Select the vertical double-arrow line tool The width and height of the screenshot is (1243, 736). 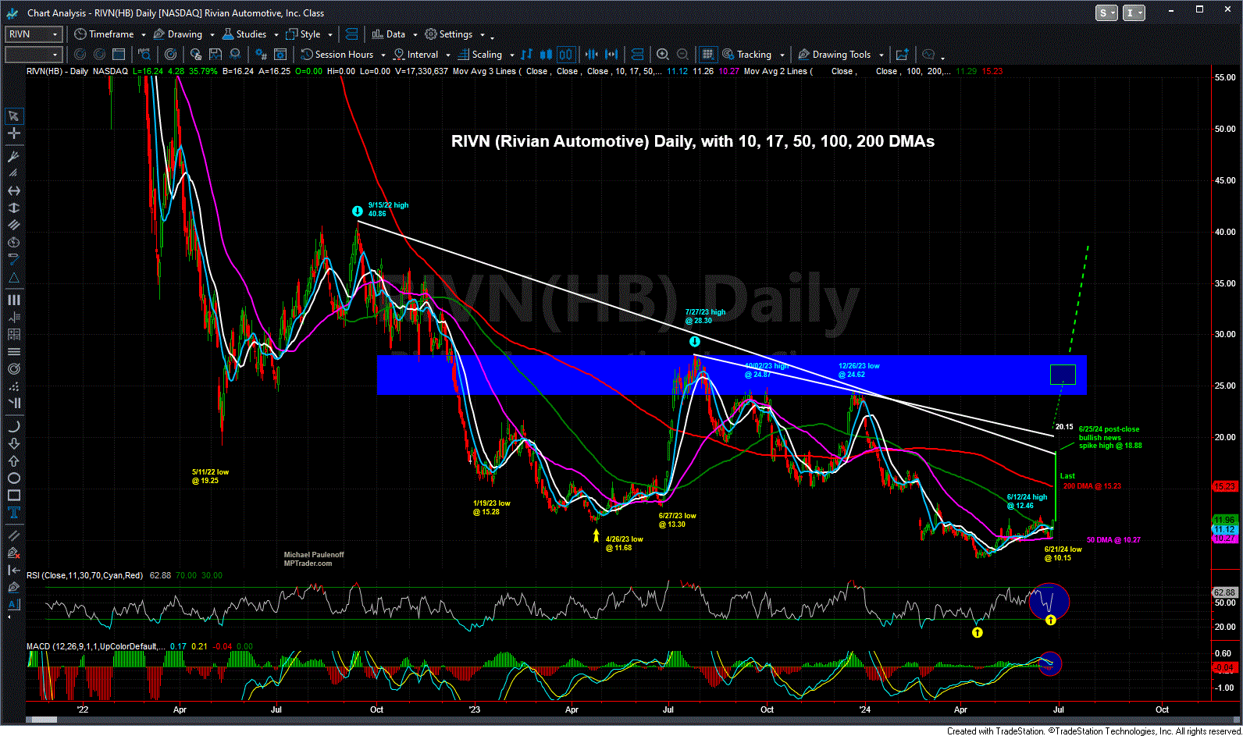13,208
